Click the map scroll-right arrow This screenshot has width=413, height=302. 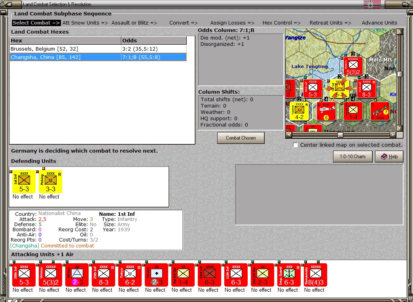coord(393,135)
